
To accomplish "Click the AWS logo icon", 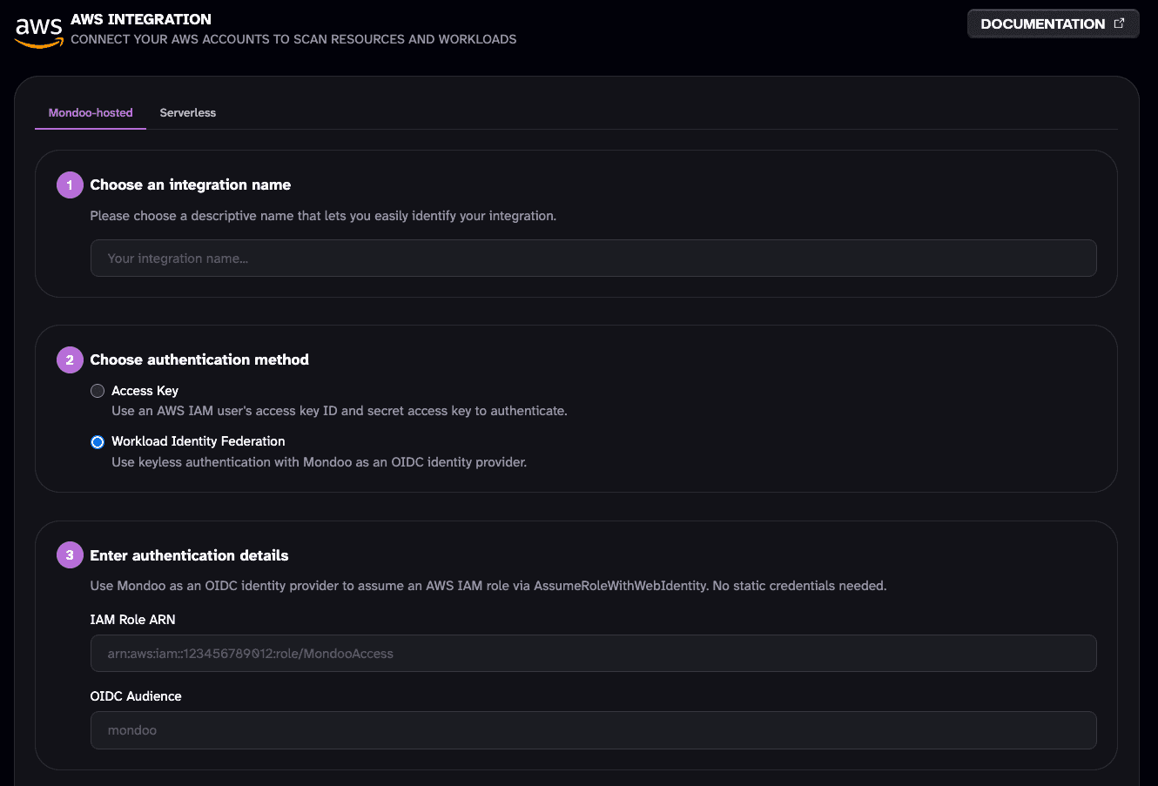I will pyautogui.click(x=39, y=30).
